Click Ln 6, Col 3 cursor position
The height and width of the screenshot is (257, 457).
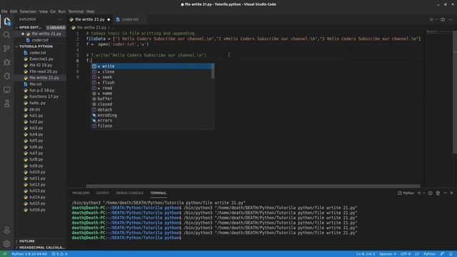[366, 254]
